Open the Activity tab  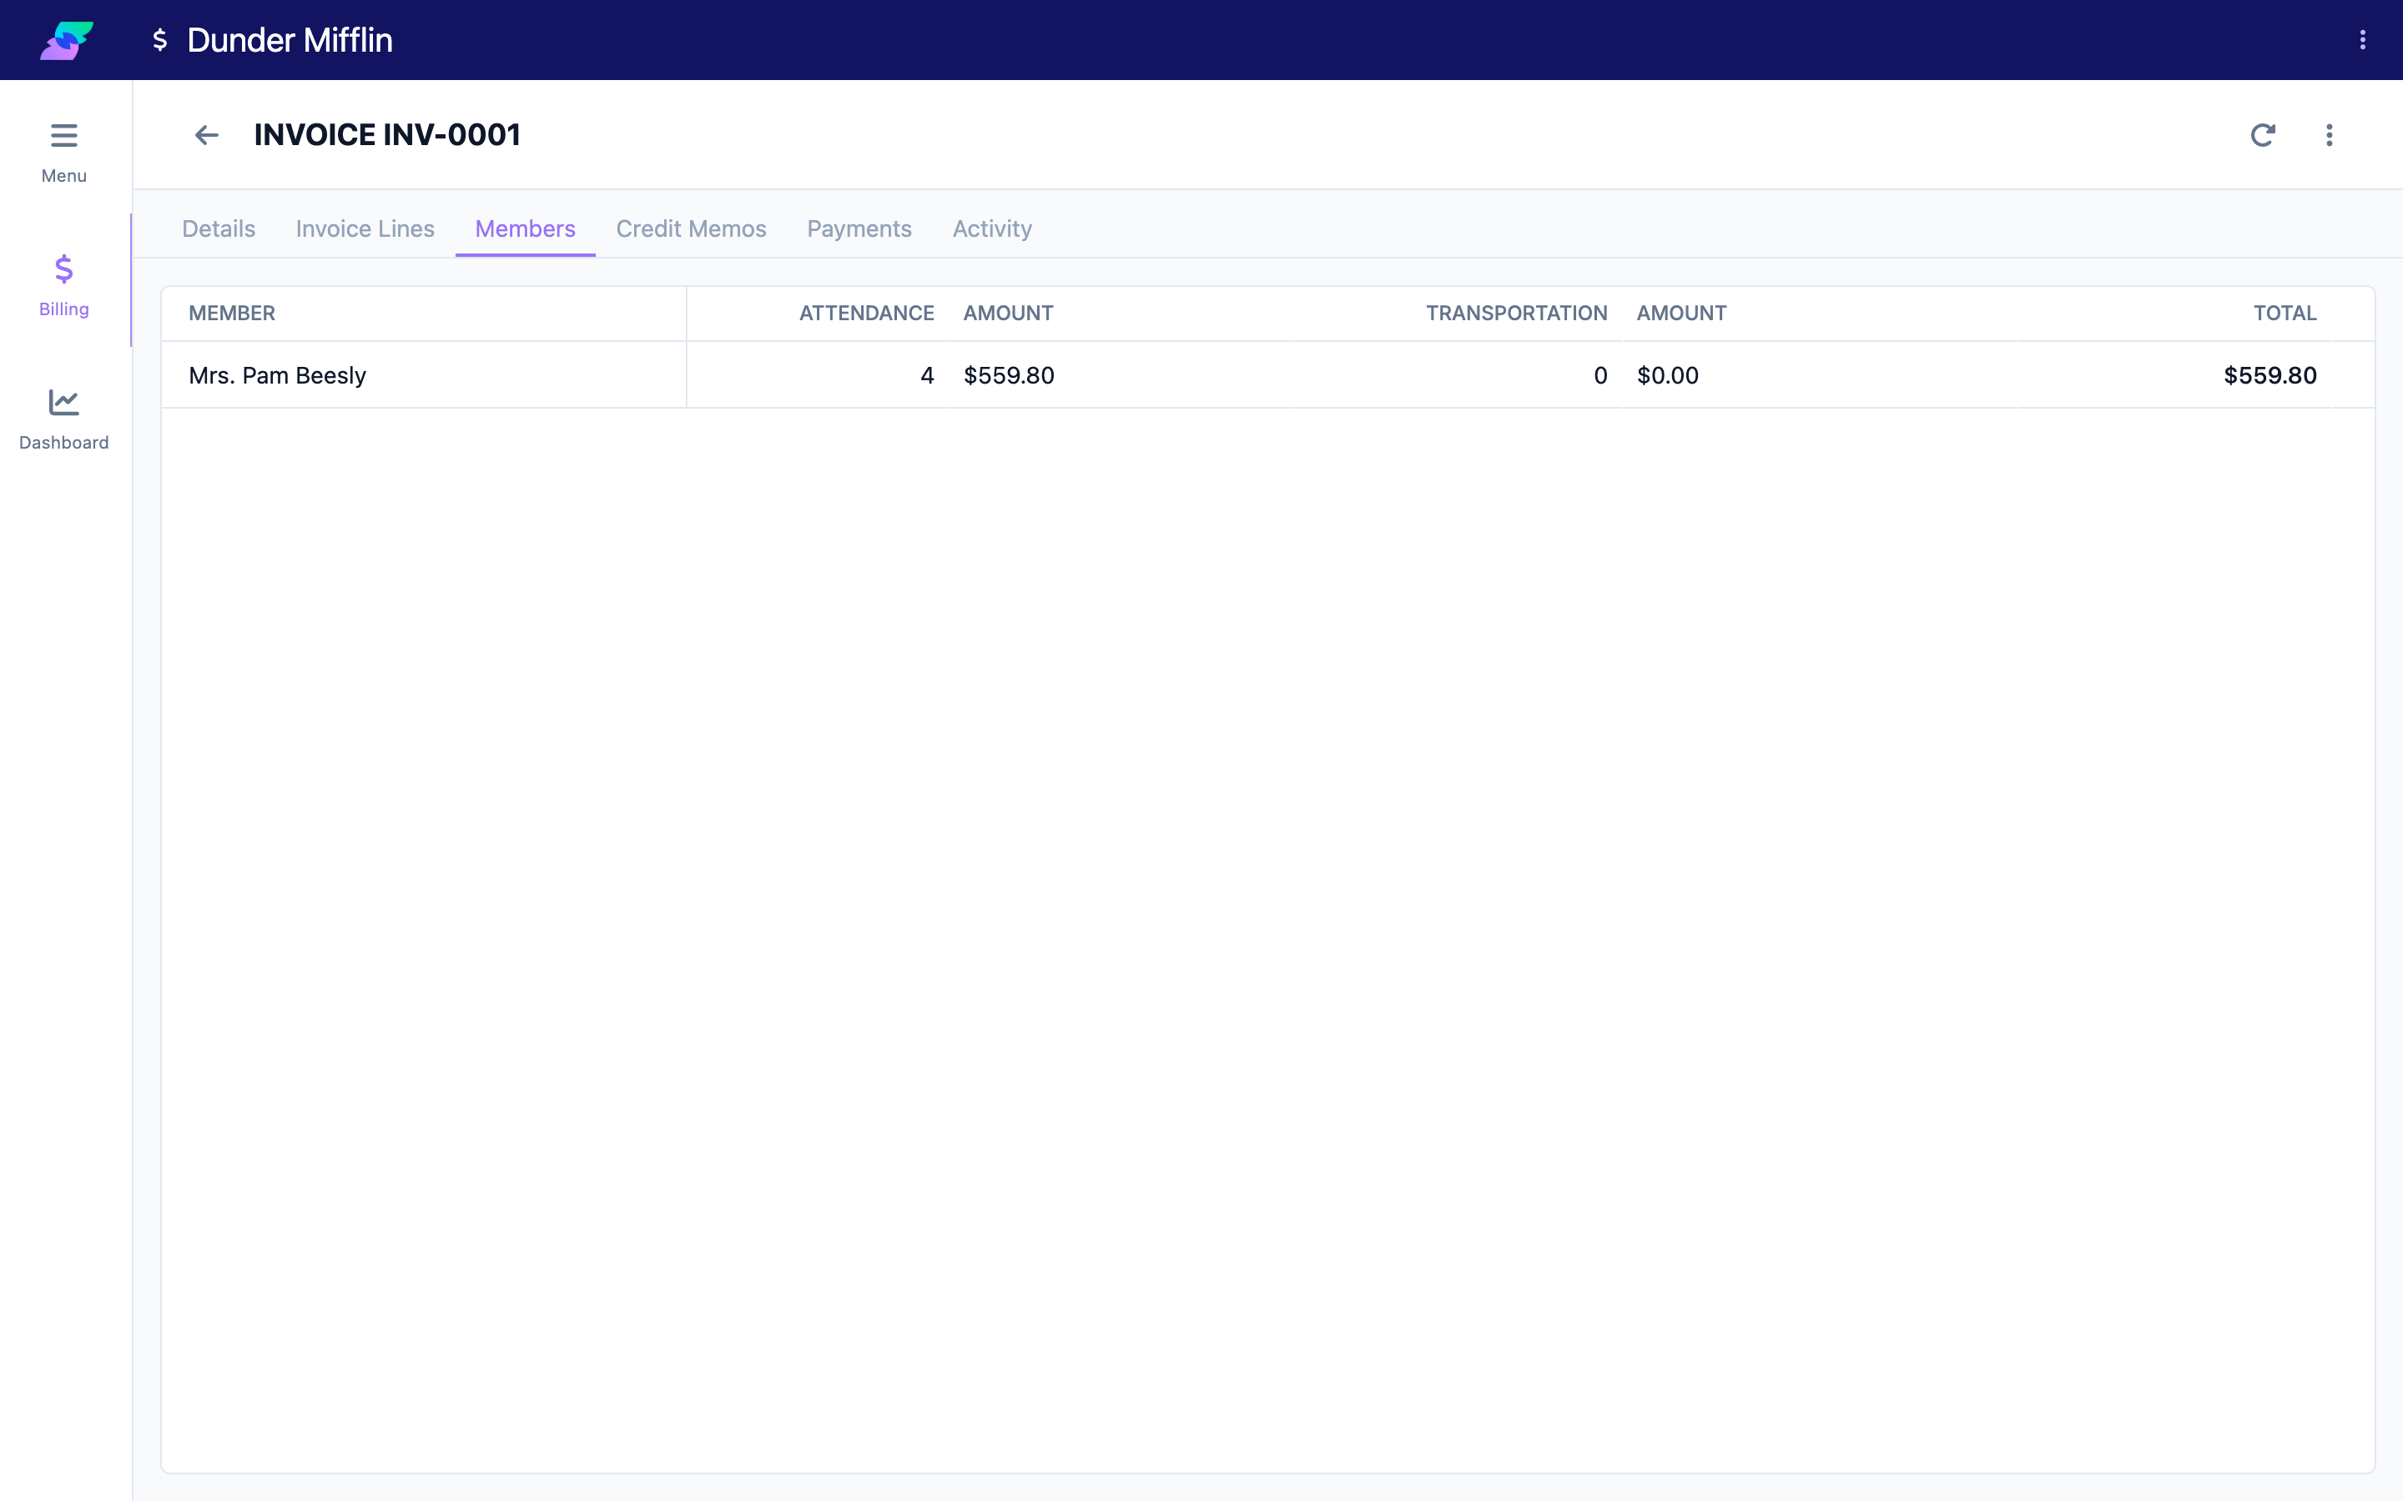coord(992,228)
